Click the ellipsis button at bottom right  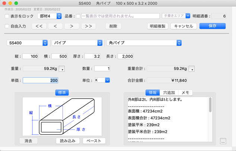223,141
